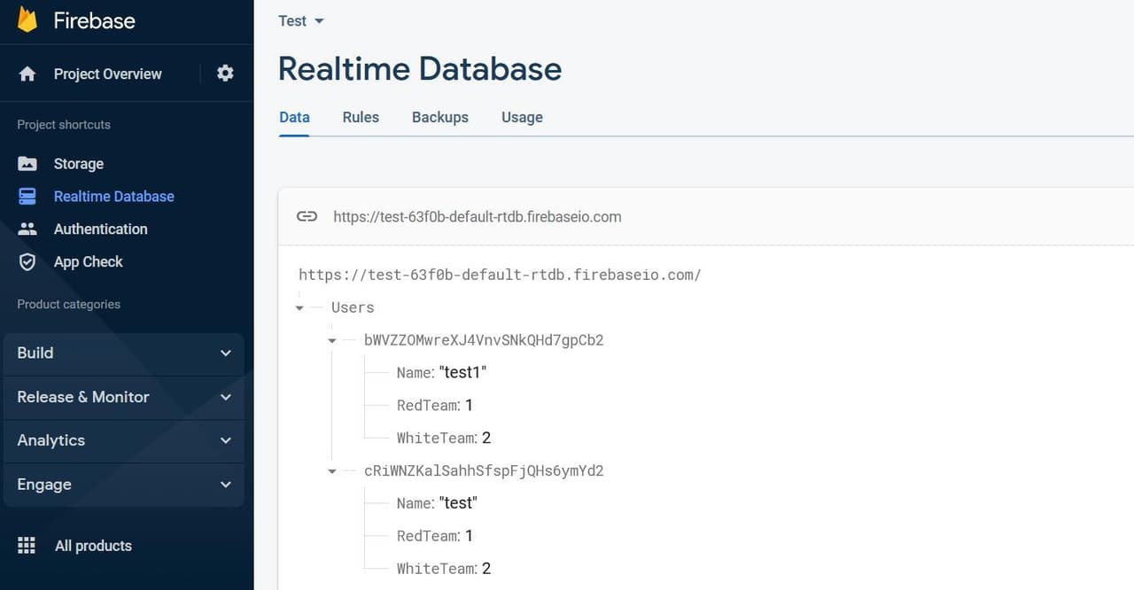
Task: Expand the Release & Monitor category
Action: pos(123,397)
